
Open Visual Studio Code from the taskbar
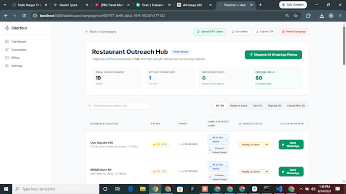279,189
